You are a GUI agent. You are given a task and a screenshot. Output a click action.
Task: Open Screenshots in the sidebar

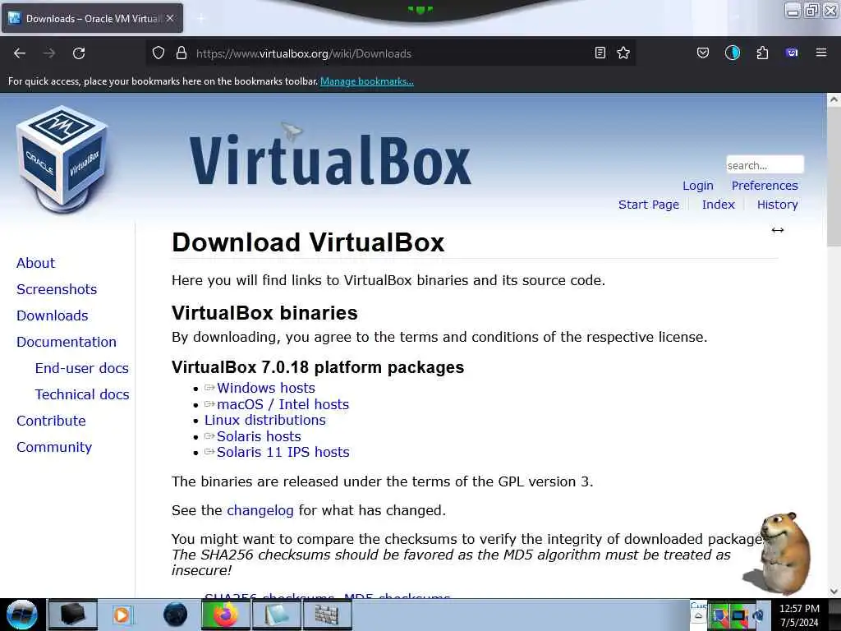[57, 289]
